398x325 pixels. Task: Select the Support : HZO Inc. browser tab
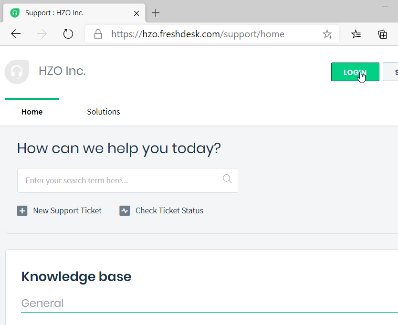tap(74, 13)
